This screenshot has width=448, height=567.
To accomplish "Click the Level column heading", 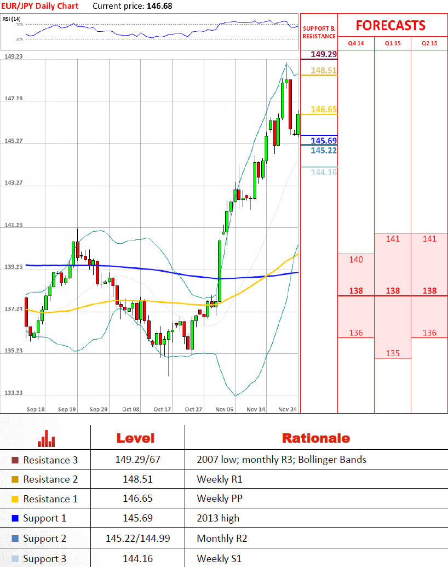I will (136, 438).
